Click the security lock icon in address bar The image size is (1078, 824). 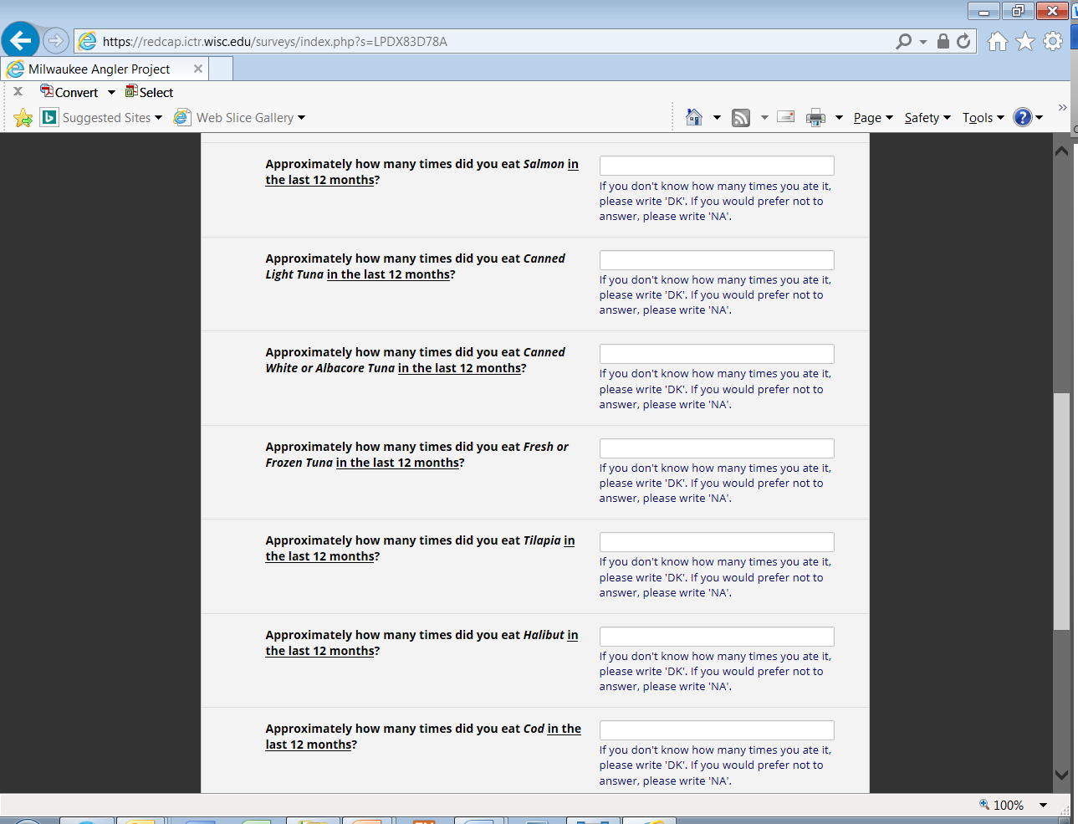pos(943,41)
